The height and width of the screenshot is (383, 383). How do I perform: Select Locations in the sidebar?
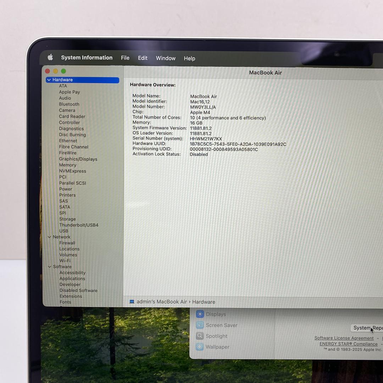point(70,249)
